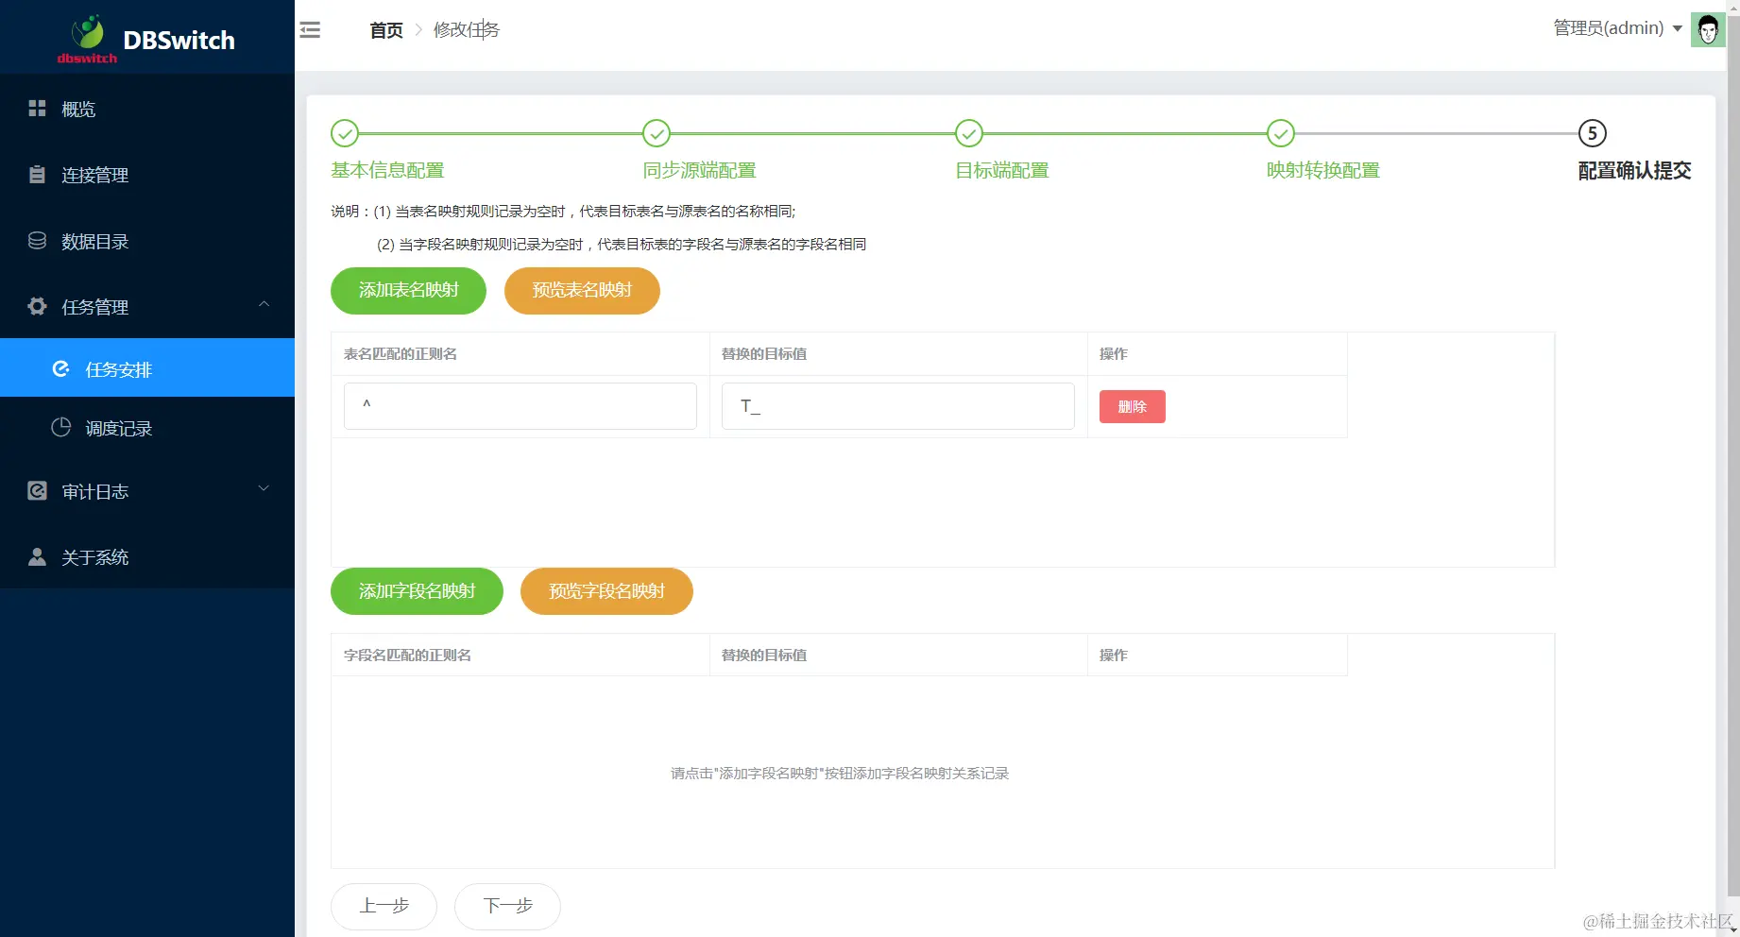Open 调度记录 via its clock icon
This screenshot has width=1740, height=937.
click(x=59, y=428)
